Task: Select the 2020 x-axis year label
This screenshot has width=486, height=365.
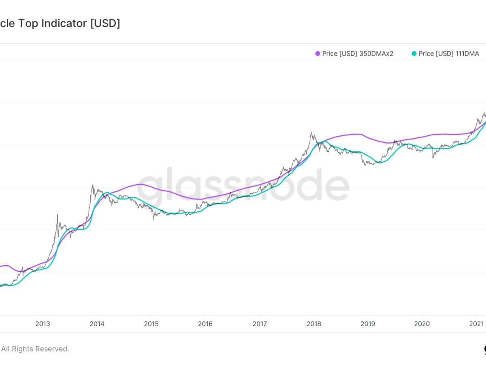Action: pyautogui.click(x=422, y=324)
